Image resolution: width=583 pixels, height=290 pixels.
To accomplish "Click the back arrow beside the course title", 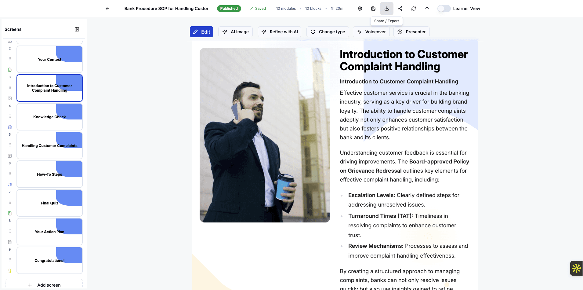I will (107, 8).
